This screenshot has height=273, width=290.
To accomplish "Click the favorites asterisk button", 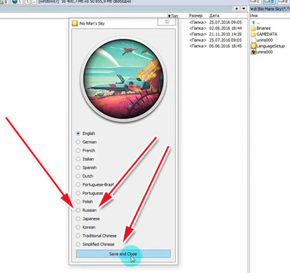I will [237, 8].
